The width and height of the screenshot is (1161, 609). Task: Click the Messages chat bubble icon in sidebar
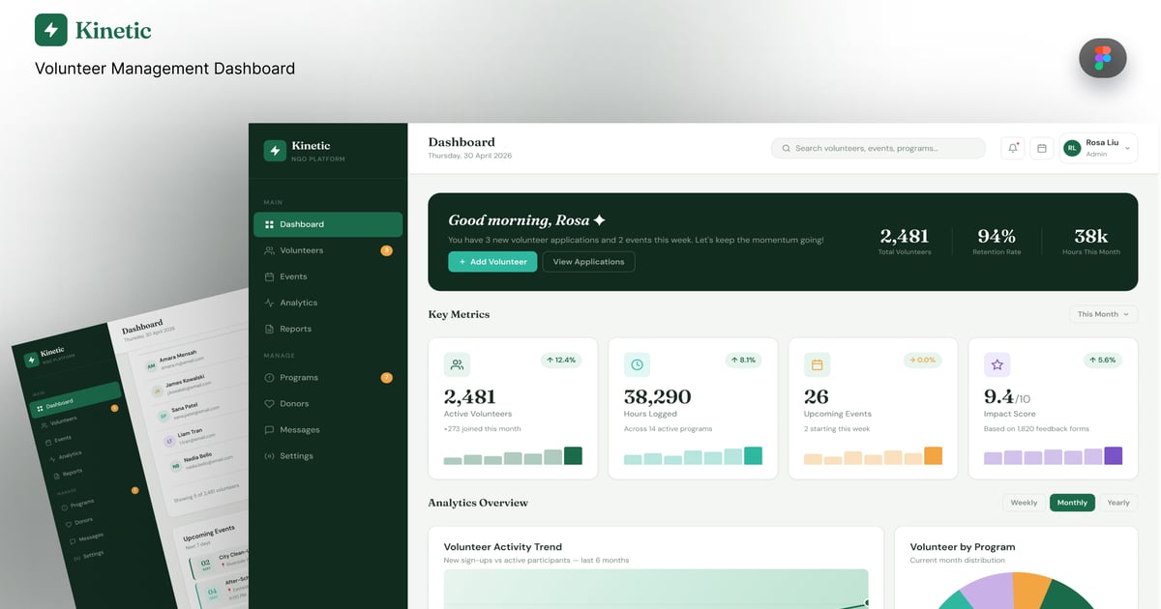[270, 430]
